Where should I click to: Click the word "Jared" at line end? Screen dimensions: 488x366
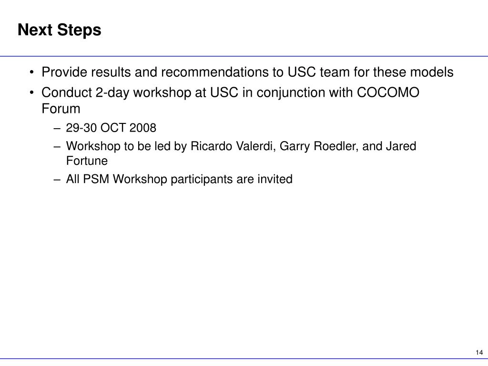401,146
